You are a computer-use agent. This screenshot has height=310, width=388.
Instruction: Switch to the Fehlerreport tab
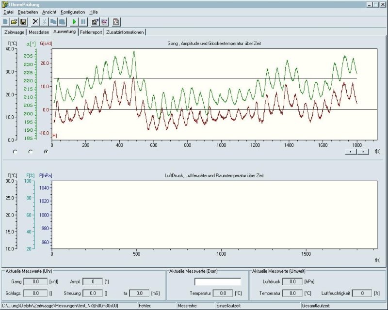coord(91,32)
